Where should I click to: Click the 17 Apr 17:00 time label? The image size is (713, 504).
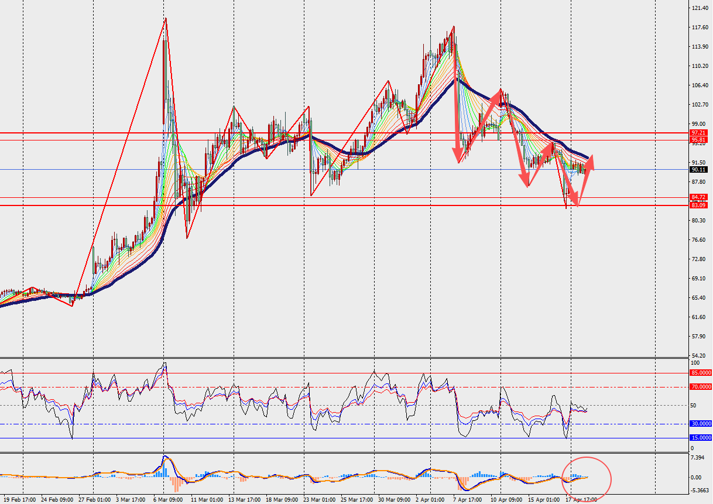[581, 500]
